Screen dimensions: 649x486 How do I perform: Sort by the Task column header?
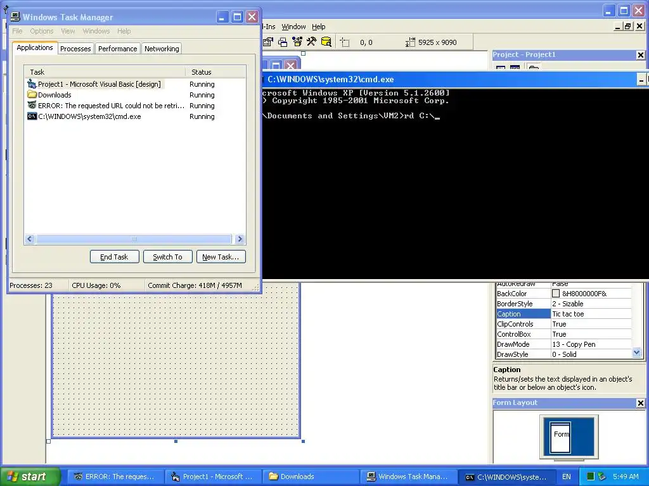[105, 72]
